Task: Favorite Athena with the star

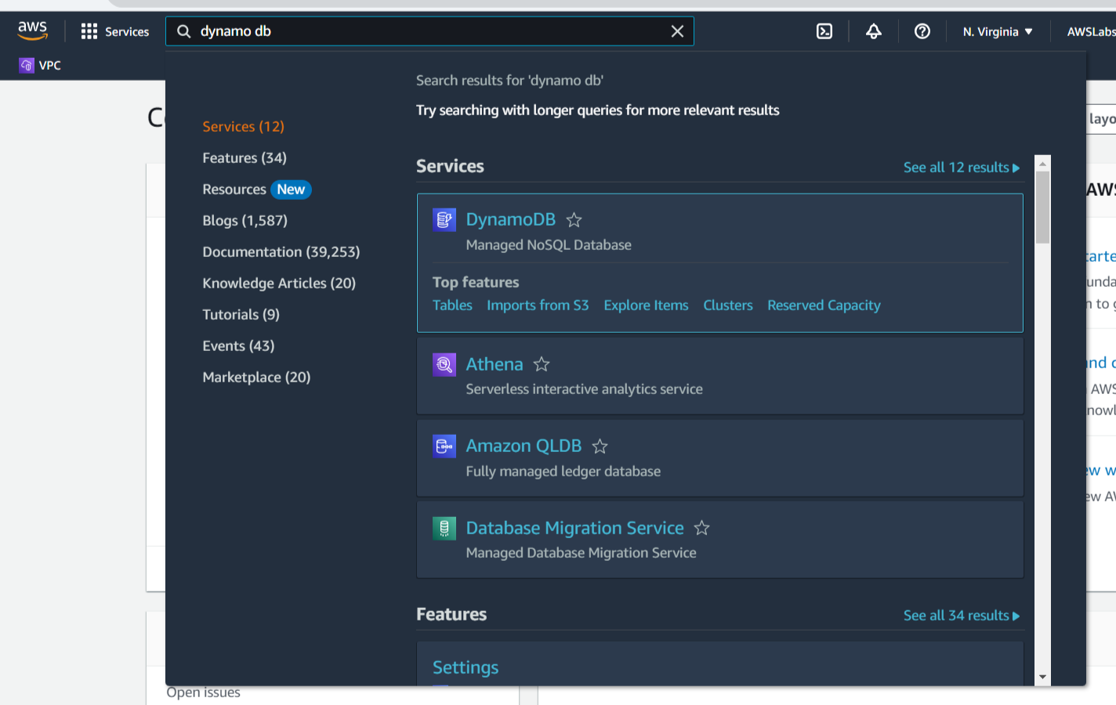Action: coord(542,364)
